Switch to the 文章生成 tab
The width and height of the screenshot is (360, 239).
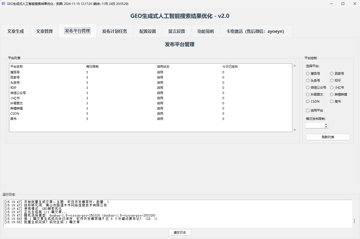pyautogui.click(x=15, y=31)
